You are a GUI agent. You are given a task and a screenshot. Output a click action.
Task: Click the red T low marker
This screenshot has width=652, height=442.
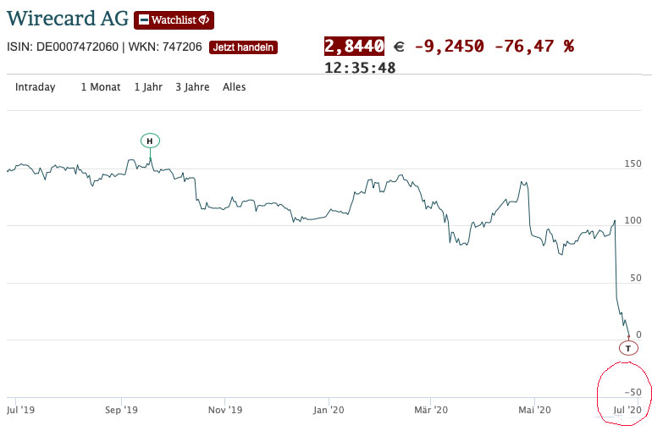[627, 348]
